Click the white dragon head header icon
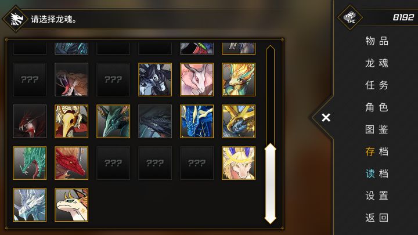Image resolution: width=418 pixels, height=235 pixels. click(16, 19)
